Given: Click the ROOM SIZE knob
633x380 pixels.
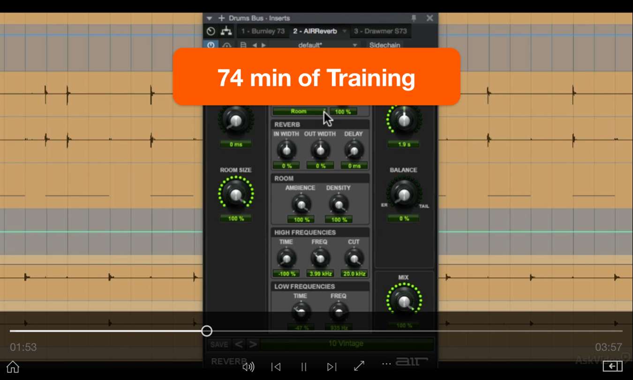Looking at the screenshot, I should [x=236, y=194].
